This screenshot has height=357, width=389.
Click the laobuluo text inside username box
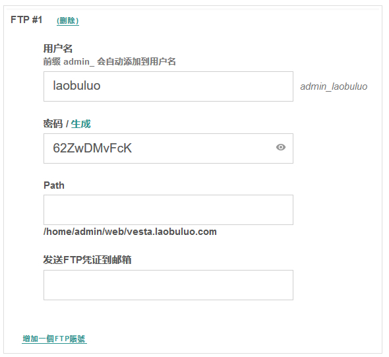coord(76,86)
